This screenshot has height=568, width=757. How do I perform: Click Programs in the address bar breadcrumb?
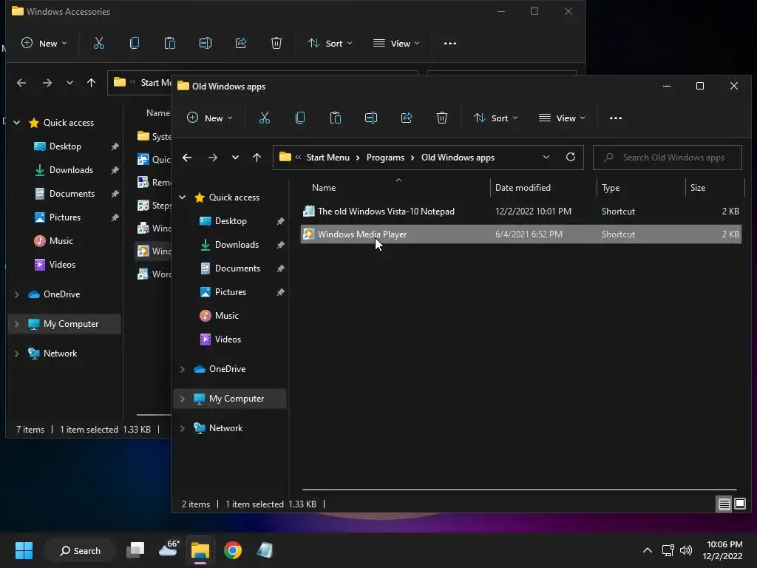pos(385,158)
